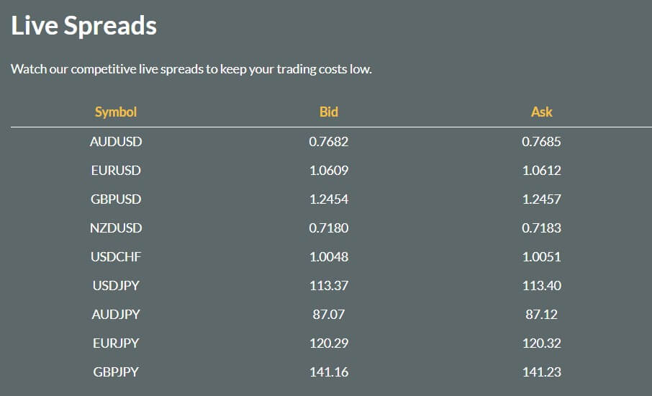This screenshot has width=652, height=396.
Task: Click the AUDUSD bid price 0.7682
Action: pyautogui.click(x=328, y=141)
